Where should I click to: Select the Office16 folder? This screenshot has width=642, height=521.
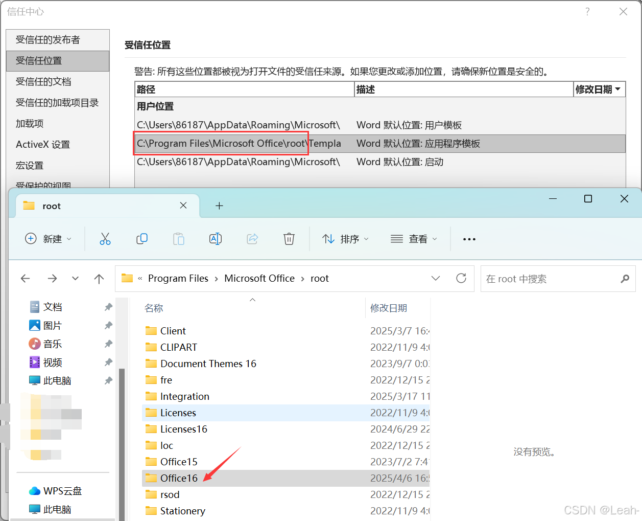point(286,478)
